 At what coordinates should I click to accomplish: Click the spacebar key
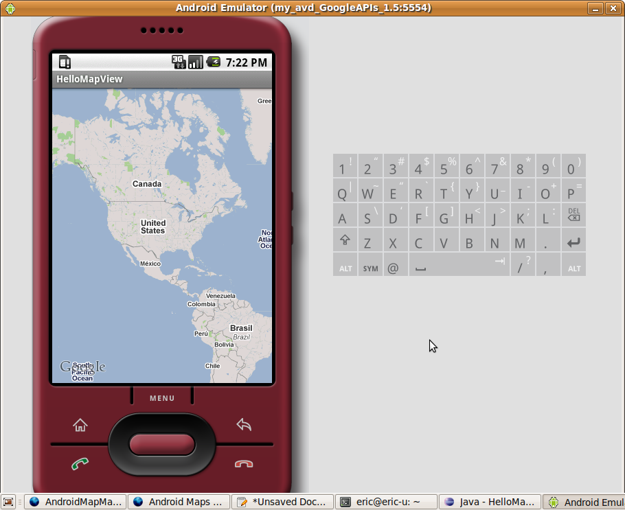[459, 264]
